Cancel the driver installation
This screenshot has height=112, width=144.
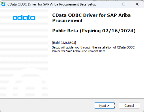click(x=129, y=106)
